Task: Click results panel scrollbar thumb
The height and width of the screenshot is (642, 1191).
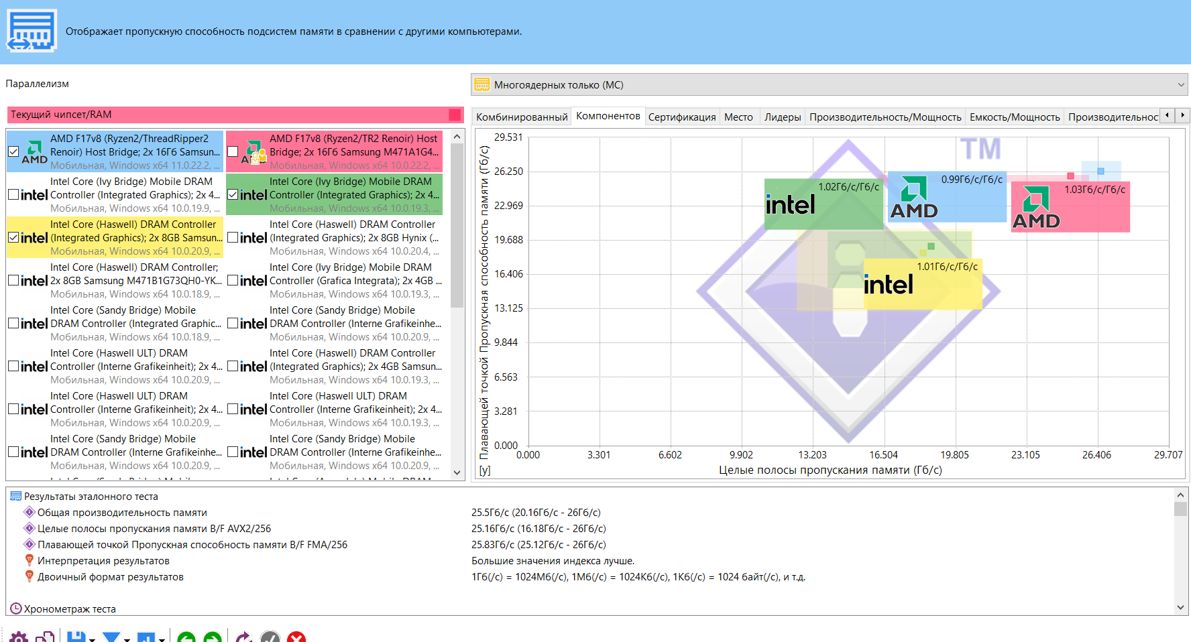Action: pos(1180,508)
